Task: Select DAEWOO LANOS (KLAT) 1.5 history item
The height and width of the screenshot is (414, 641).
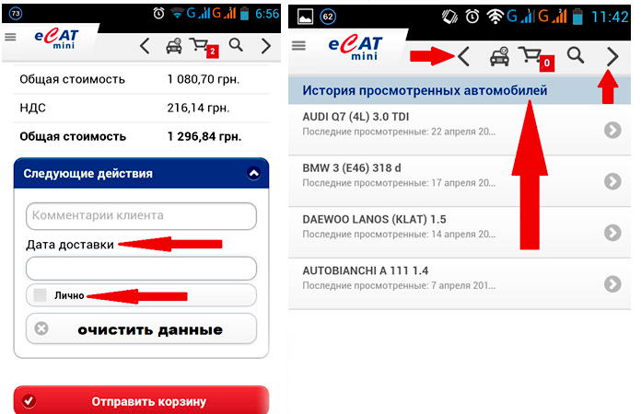Action: click(x=459, y=233)
